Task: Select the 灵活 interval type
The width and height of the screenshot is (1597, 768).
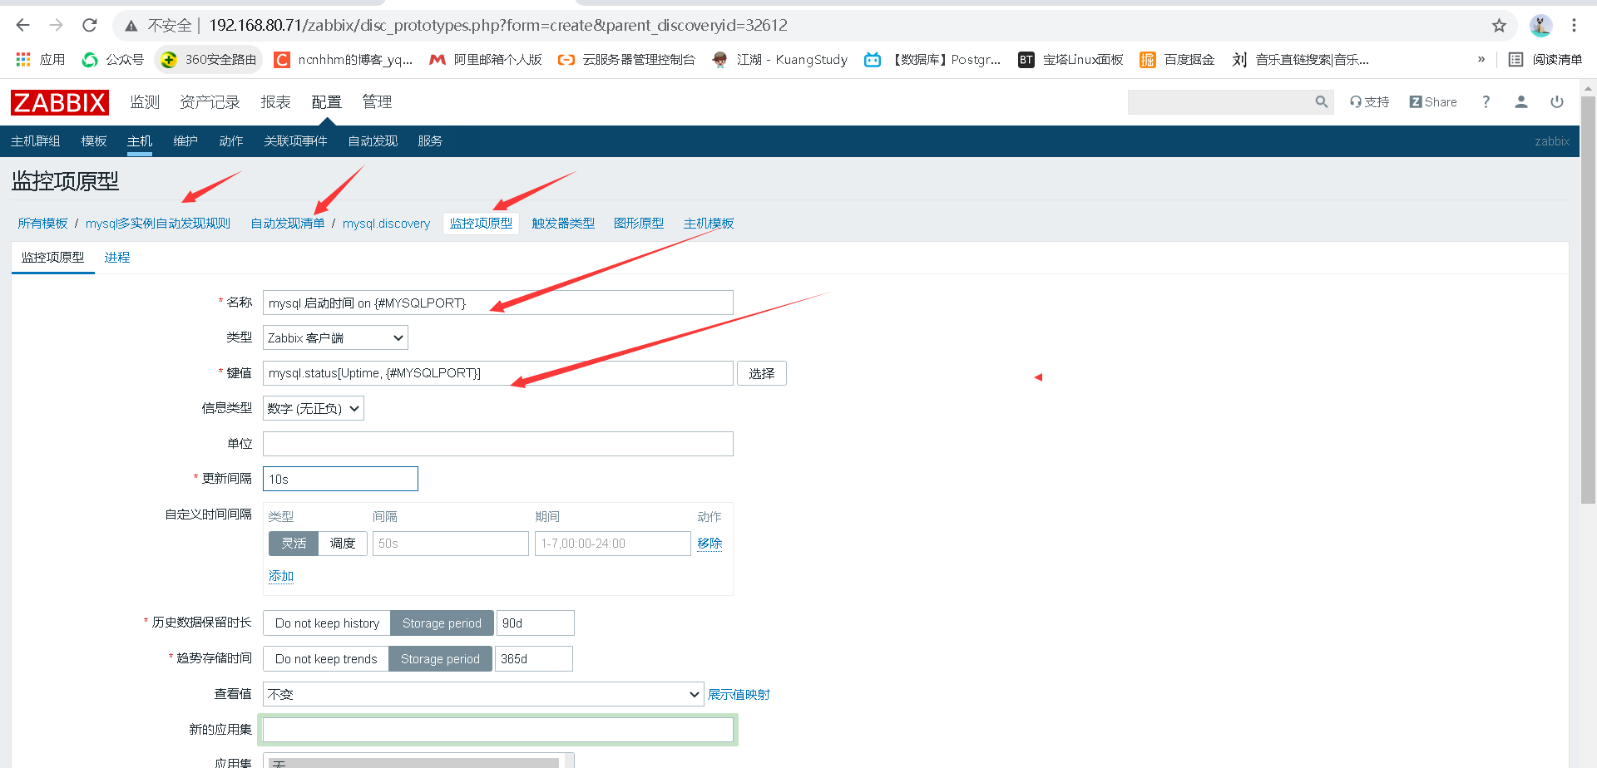Action: coord(294,544)
